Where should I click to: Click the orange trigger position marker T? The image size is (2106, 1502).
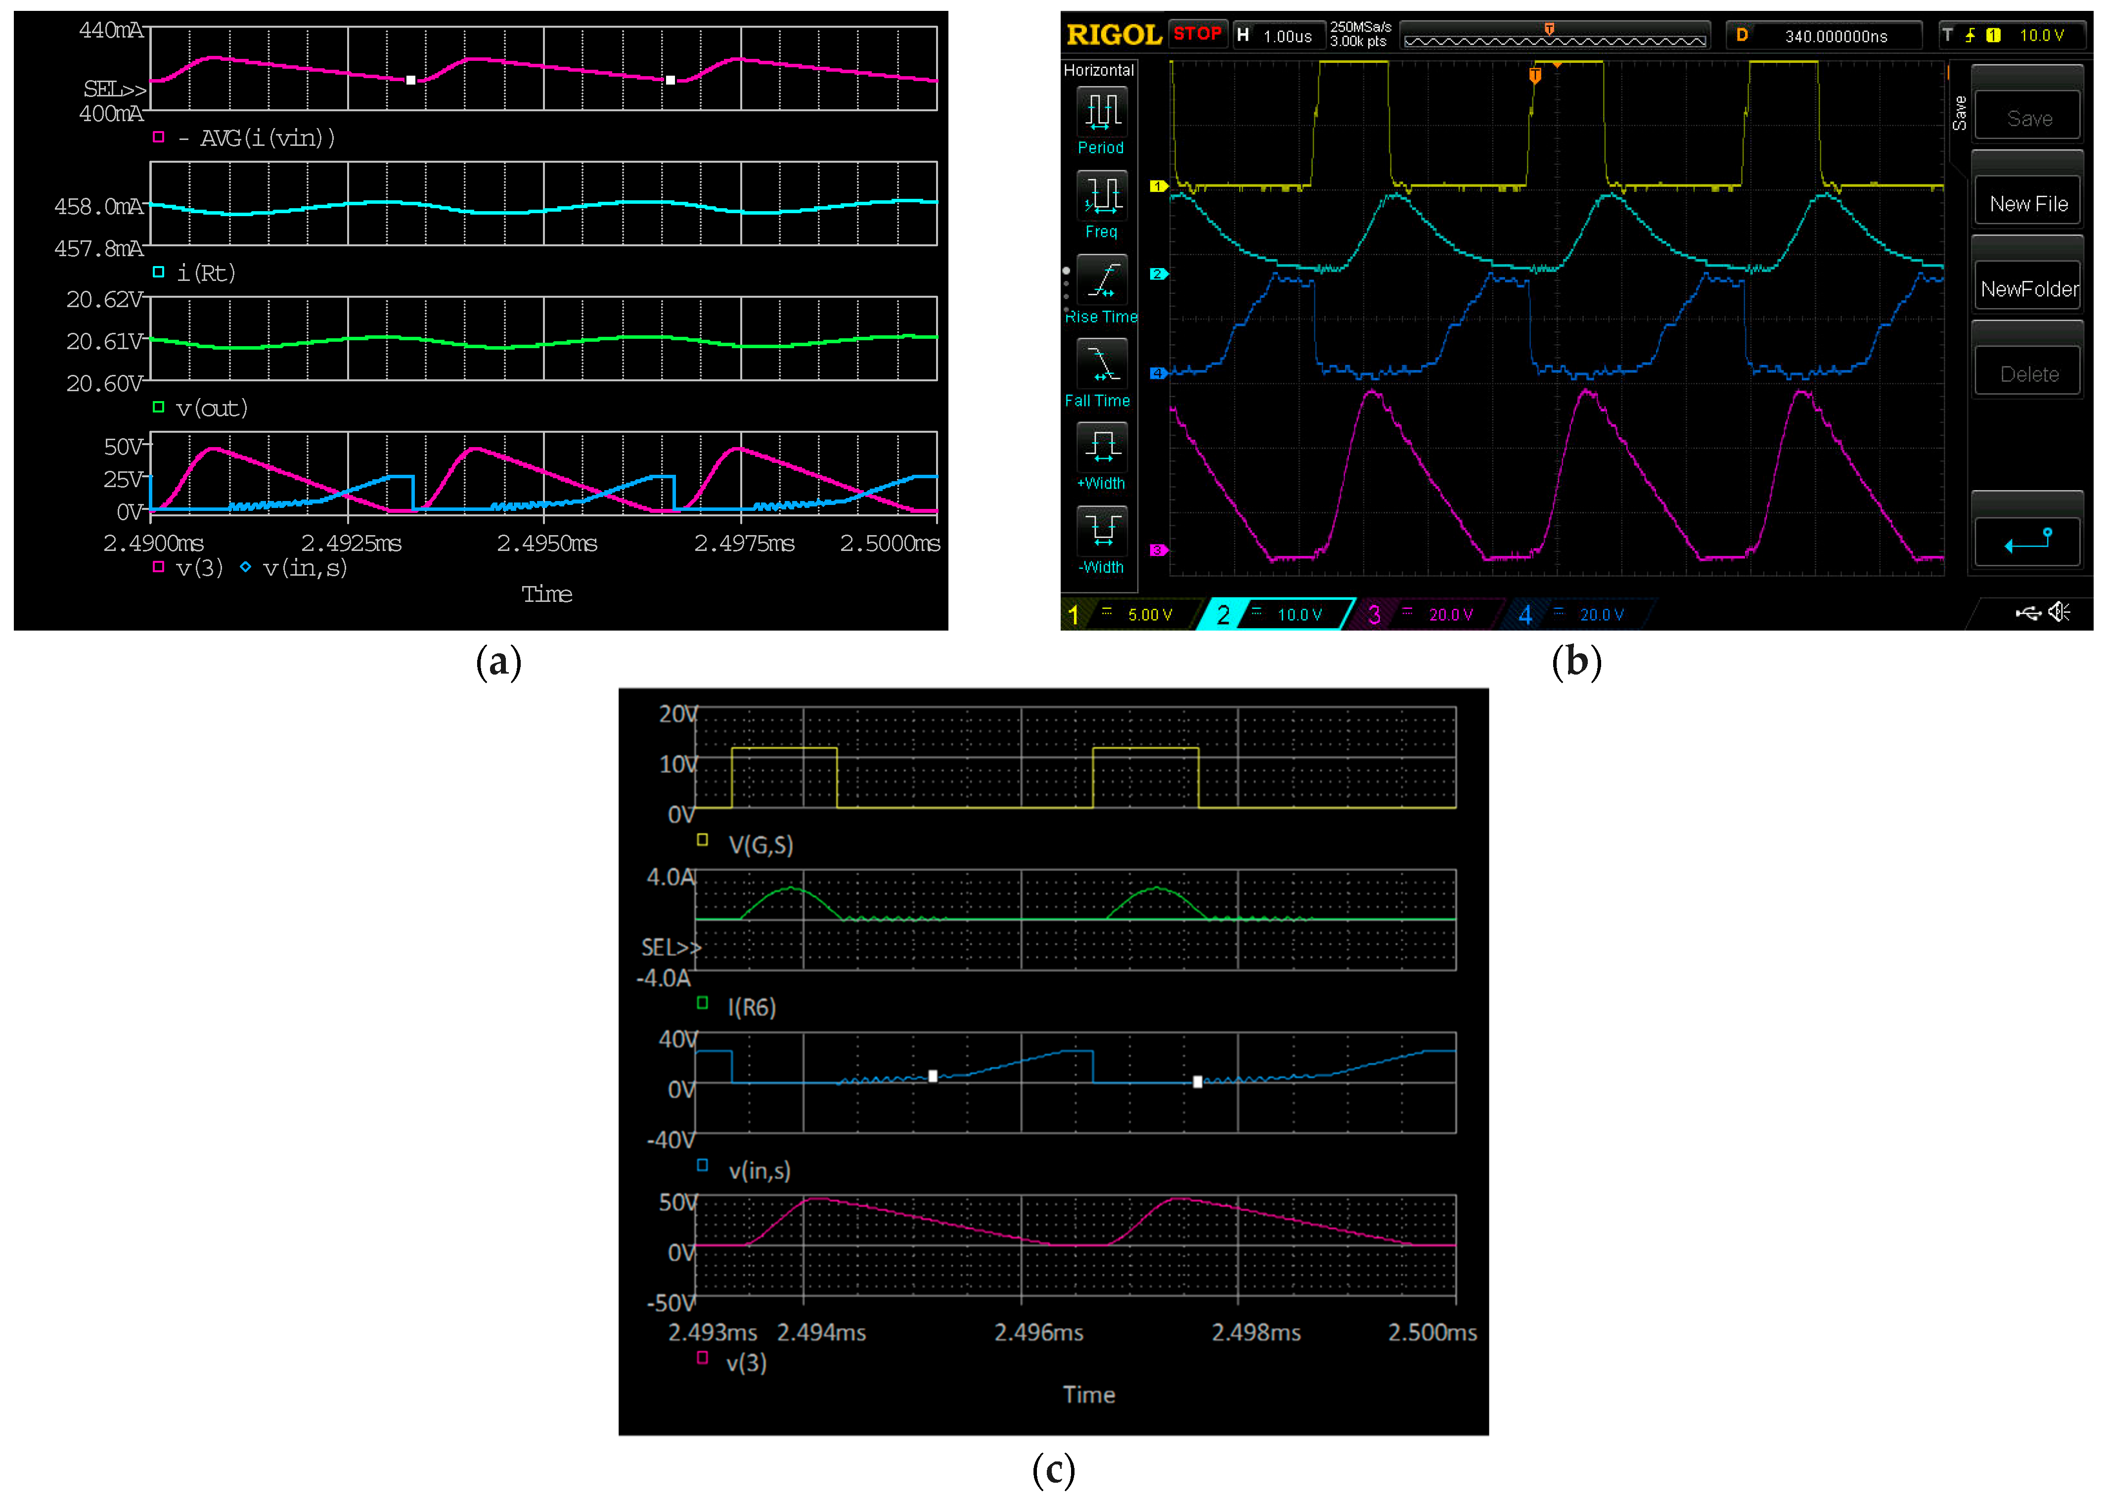pos(1535,76)
